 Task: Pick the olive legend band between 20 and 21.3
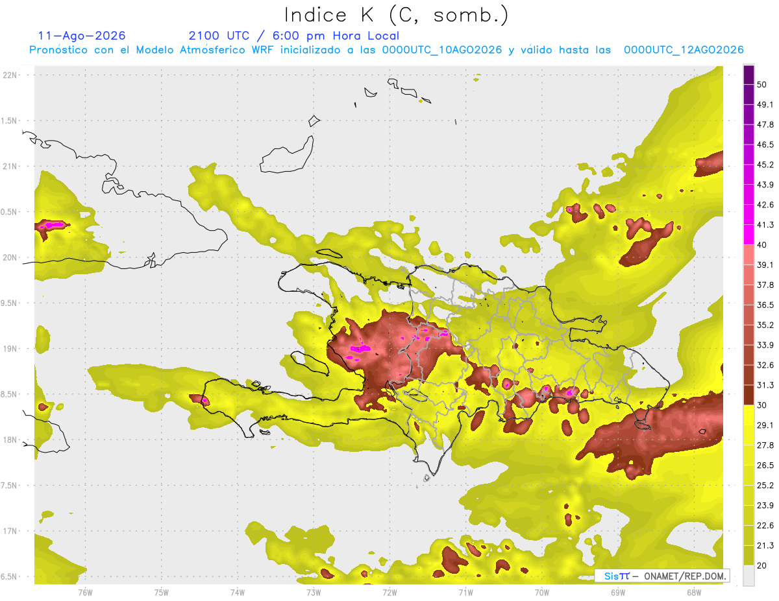pyautogui.click(x=748, y=556)
